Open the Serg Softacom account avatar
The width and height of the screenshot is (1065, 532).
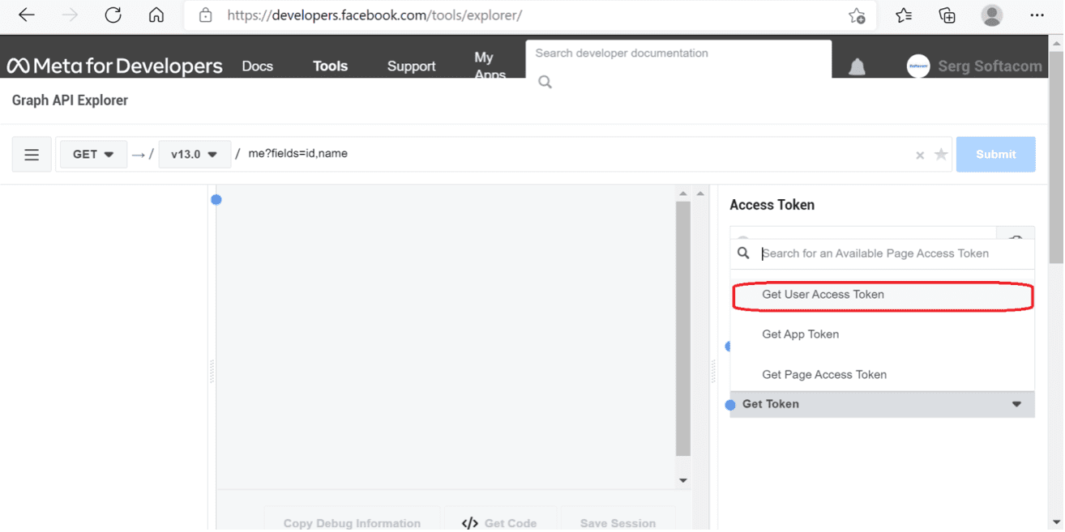(x=918, y=66)
